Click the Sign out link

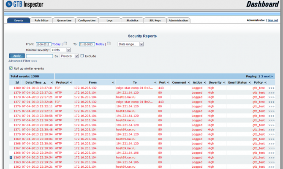click(x=273, y=20)
